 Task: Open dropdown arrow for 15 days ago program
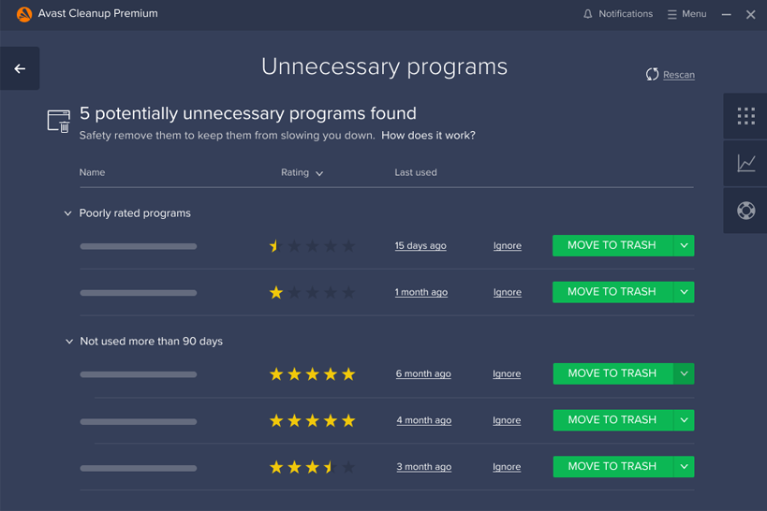coord(684,245)
